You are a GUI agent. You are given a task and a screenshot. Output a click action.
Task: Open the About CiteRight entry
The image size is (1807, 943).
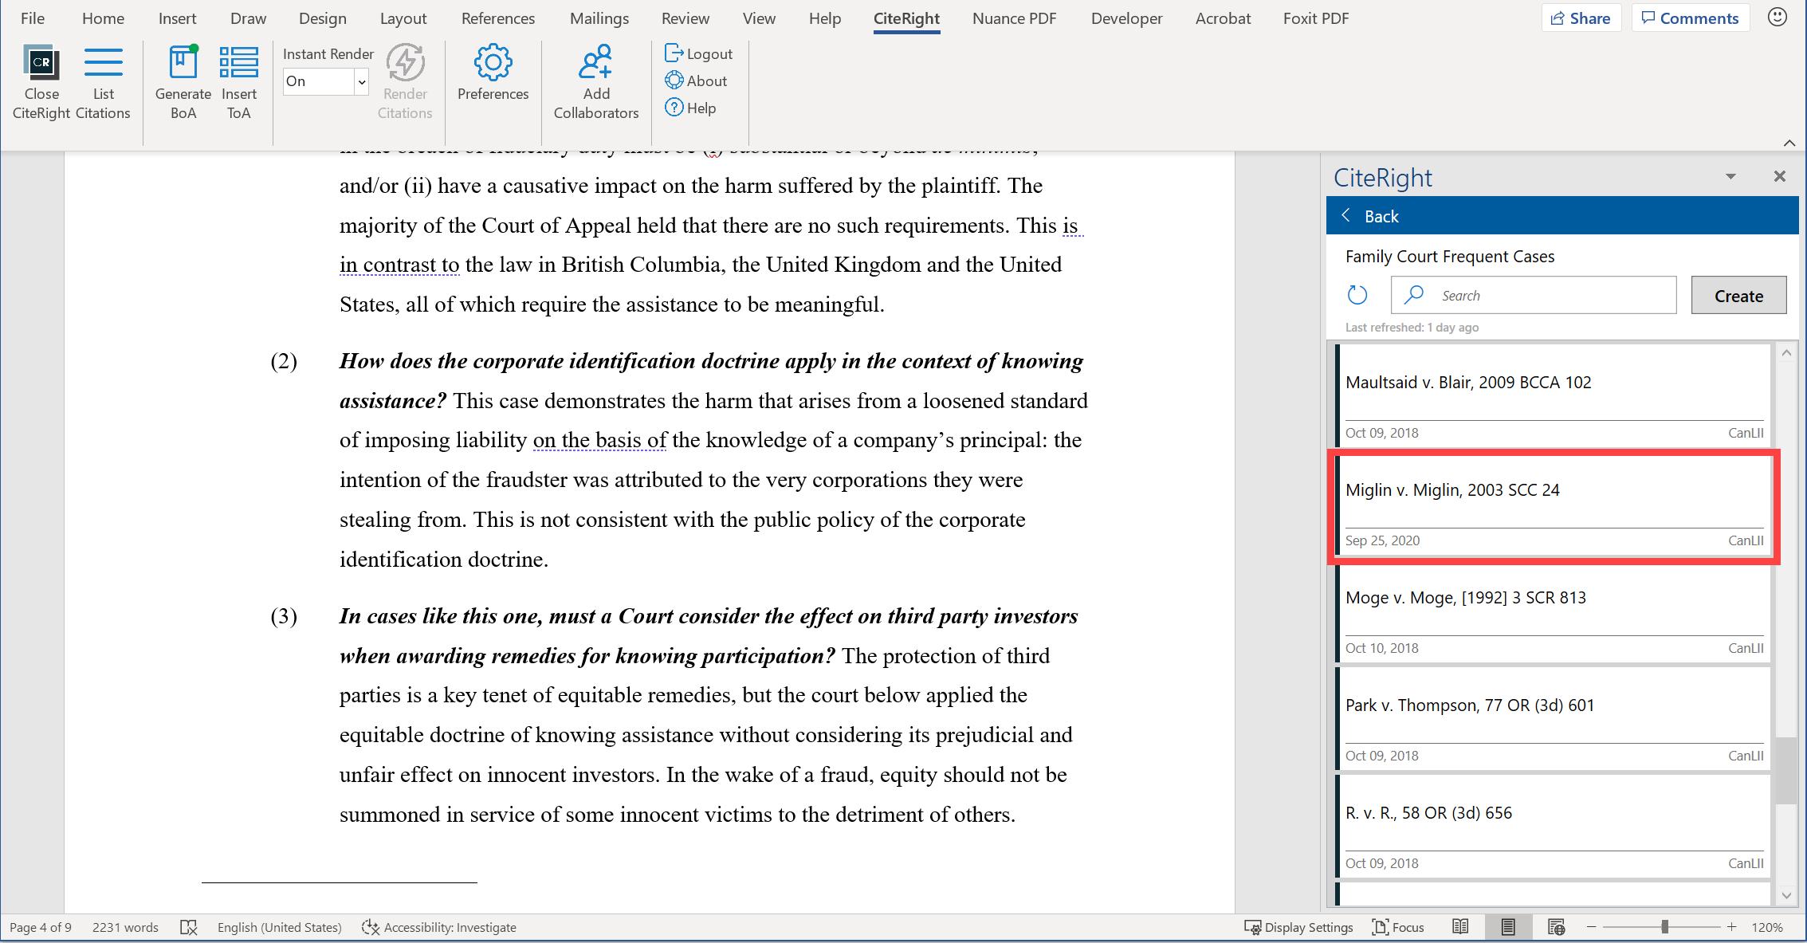(696, 81)
